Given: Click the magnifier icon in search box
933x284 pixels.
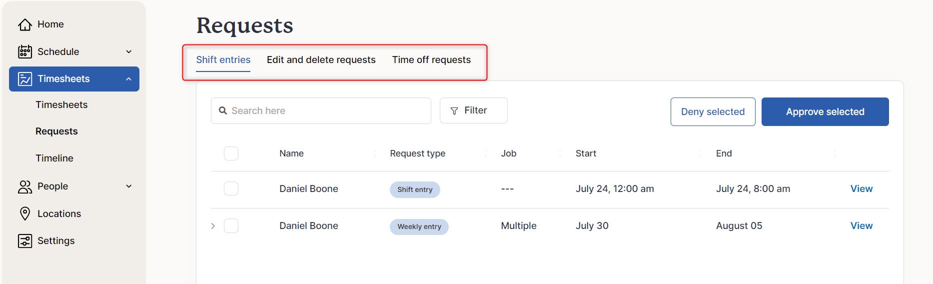Looking at the screenshot, I should (x=223, y=110).
